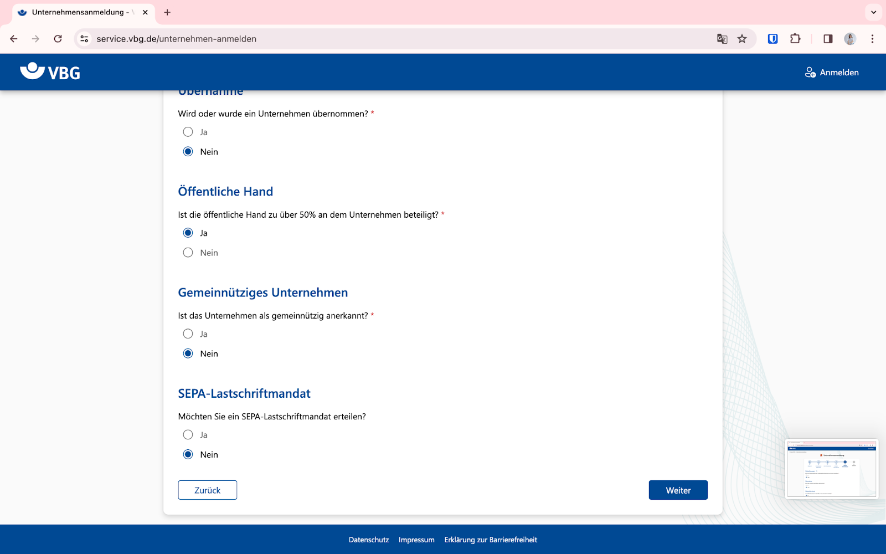Click the Weiter button
Viewport: 886px width, 554px height.
click(x=678, y=490)
